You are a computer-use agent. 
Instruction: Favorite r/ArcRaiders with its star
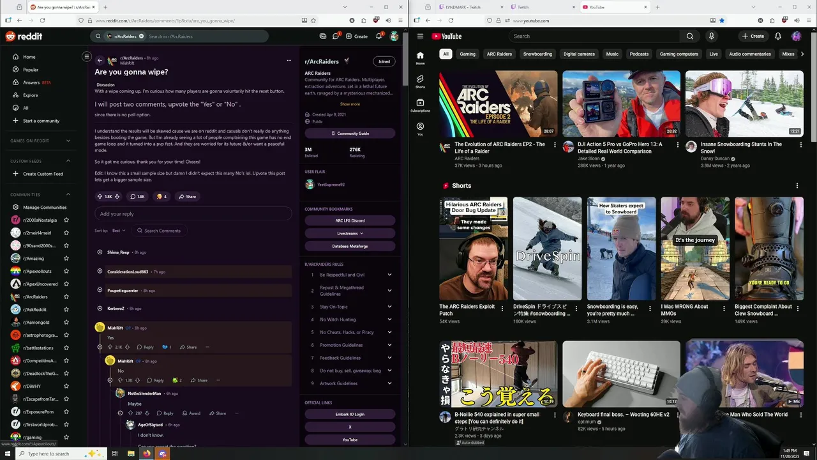[x=66, y=296]
